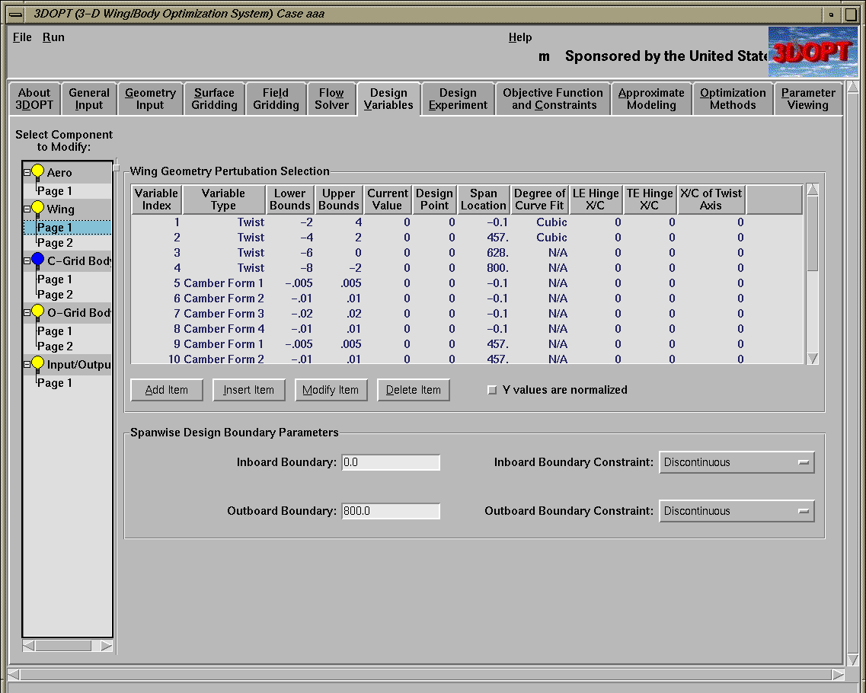866x693 pixels.
Task: Click the table scroll down arrow
Action: 812,358
